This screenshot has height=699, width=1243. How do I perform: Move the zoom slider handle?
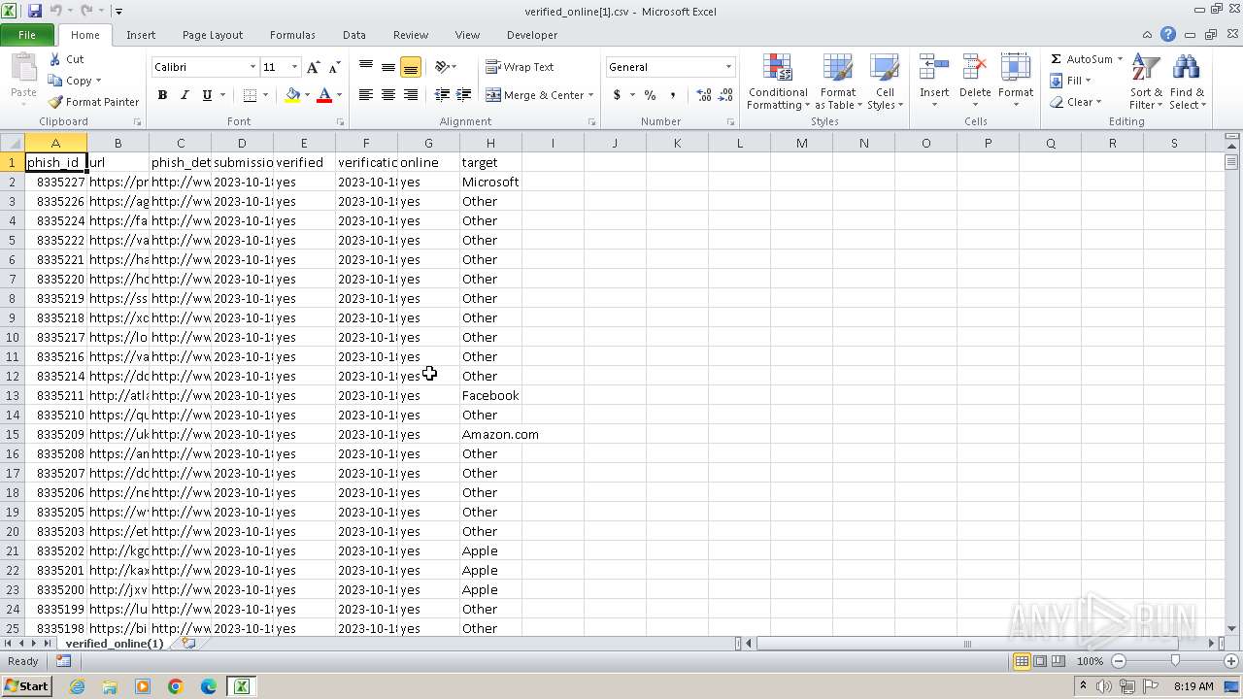click(1175, 661)
